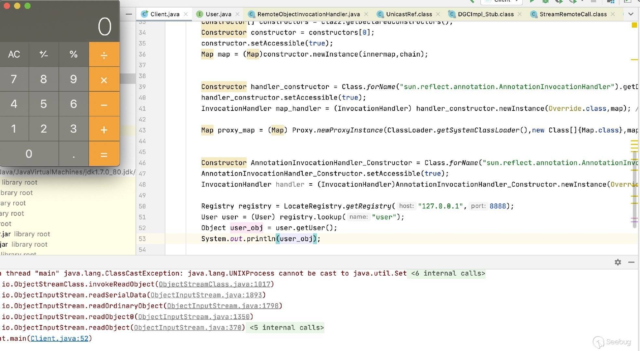Open the Client.java:52 stack trace link
The image size is (640, 351).
click(x=59, y=338)
